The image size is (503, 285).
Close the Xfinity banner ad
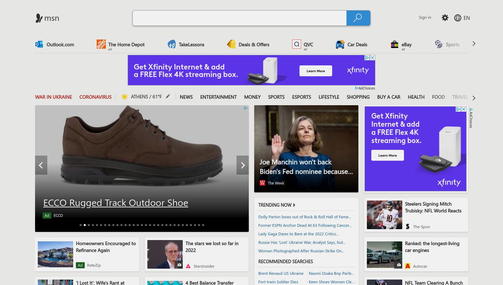(373, 58)
